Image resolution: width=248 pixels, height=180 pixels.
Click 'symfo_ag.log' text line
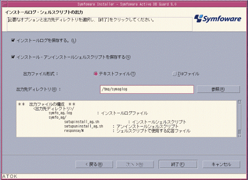(x=60, y=113)
